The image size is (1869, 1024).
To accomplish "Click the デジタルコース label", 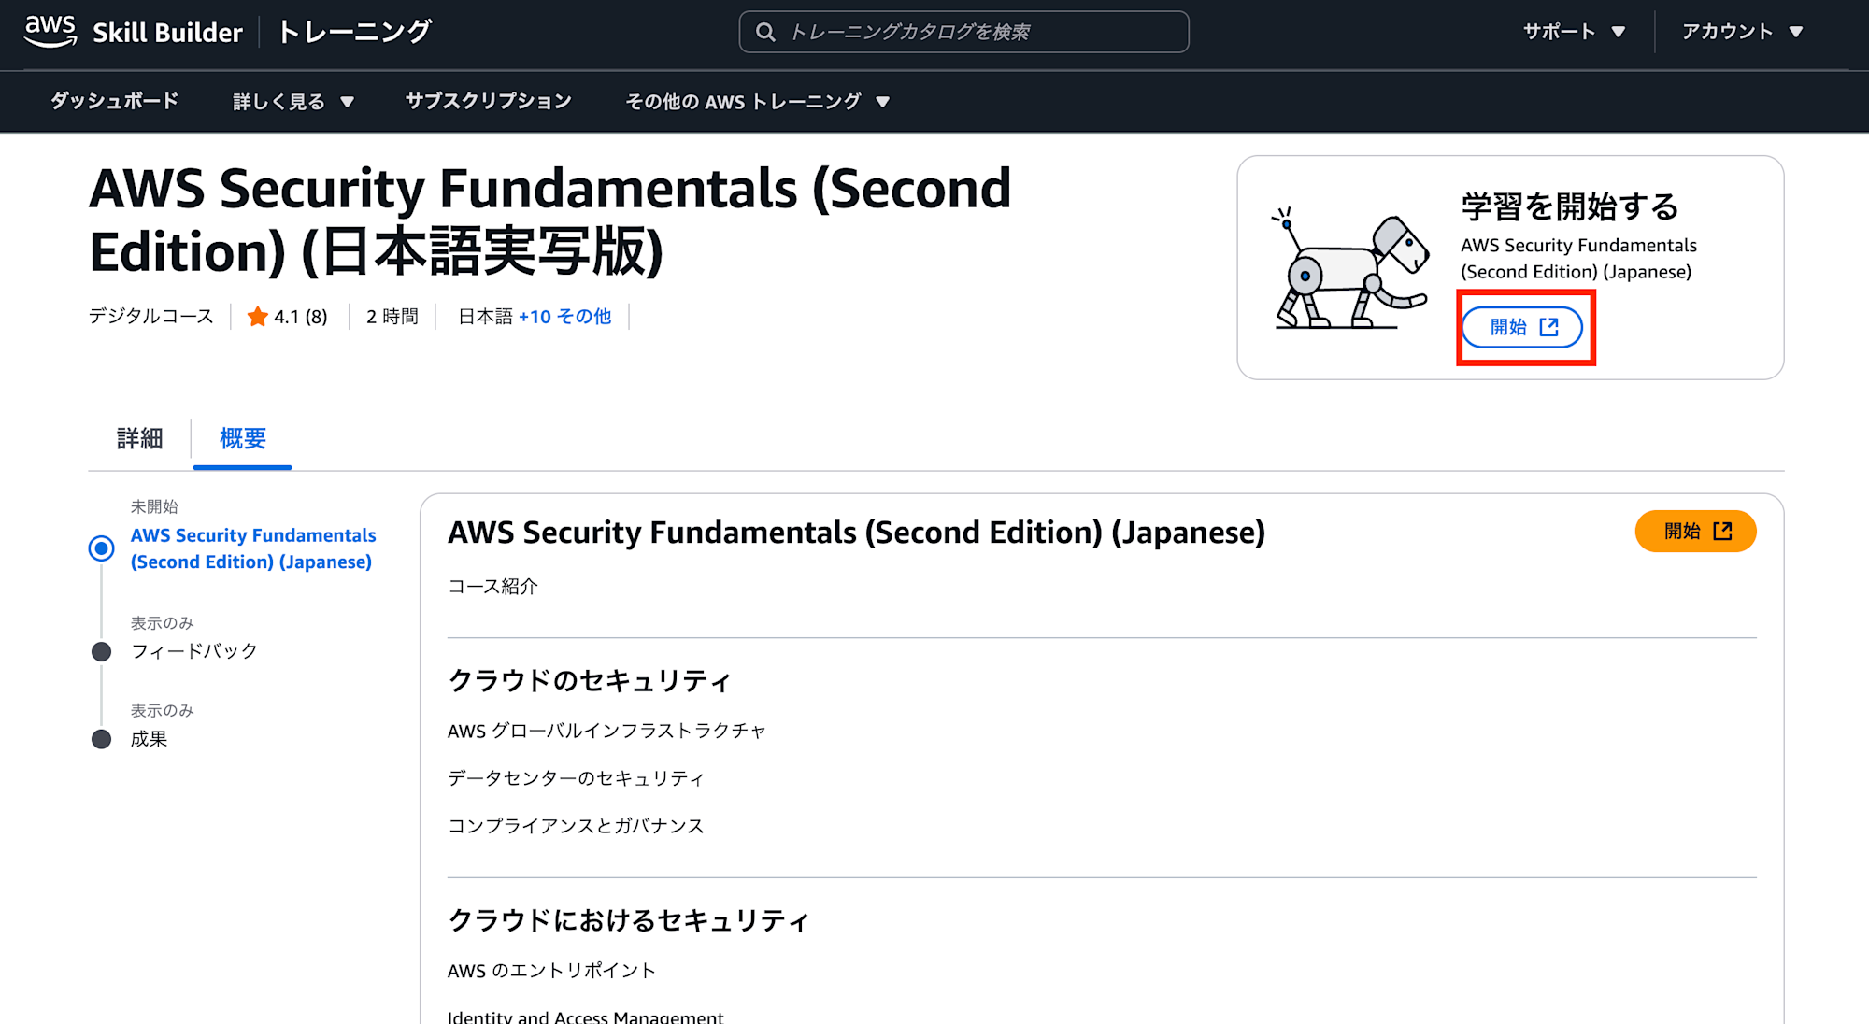I will click(150, 317).
